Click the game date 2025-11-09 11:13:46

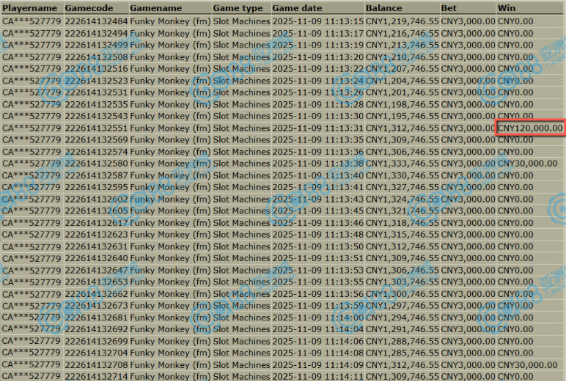(317, 223)
